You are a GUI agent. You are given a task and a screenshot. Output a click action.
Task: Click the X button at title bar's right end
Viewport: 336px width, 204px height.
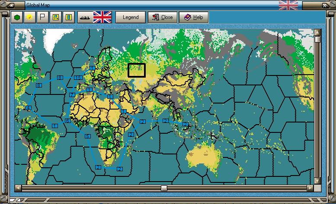coord(325,6)
